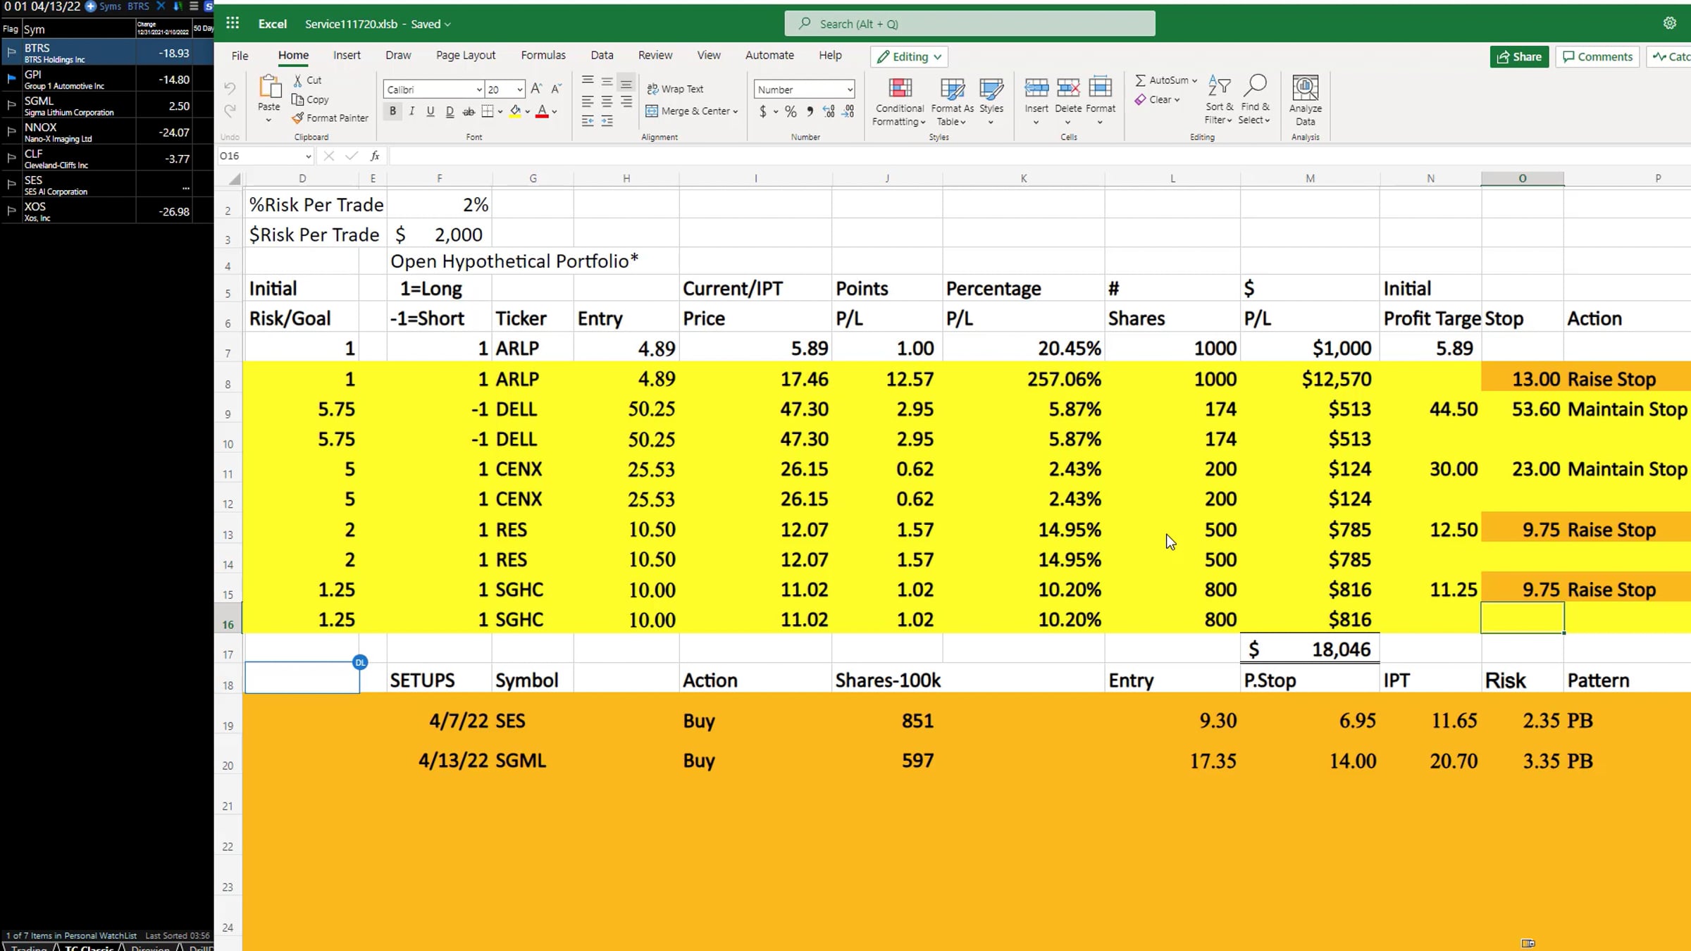Toggle the flag for NNOX in watchlist
1691x951 pixels.
coord(11,132)
